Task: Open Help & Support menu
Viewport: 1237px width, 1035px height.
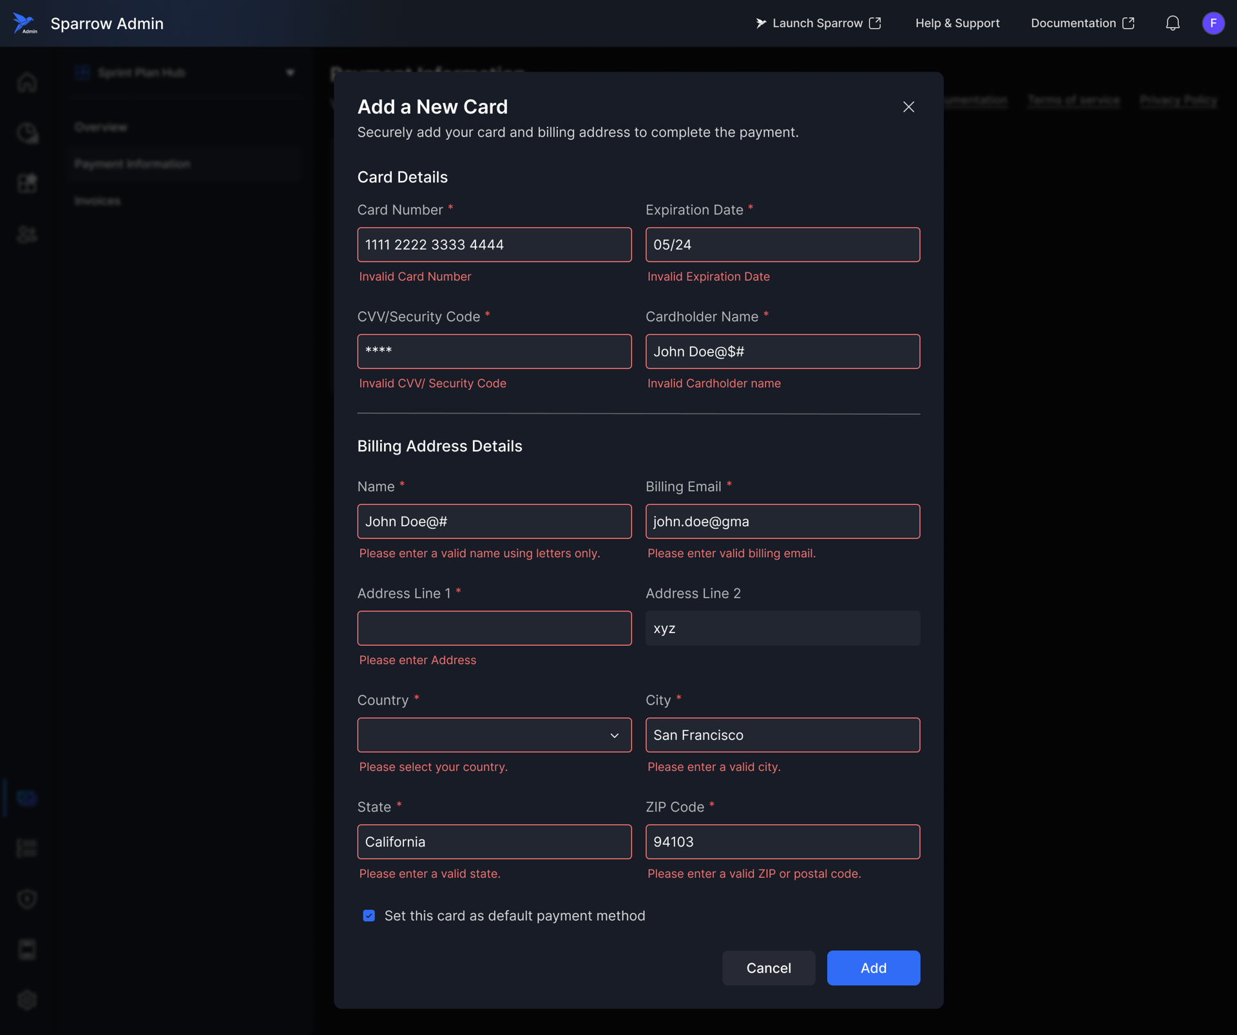Action: [957, 23]
